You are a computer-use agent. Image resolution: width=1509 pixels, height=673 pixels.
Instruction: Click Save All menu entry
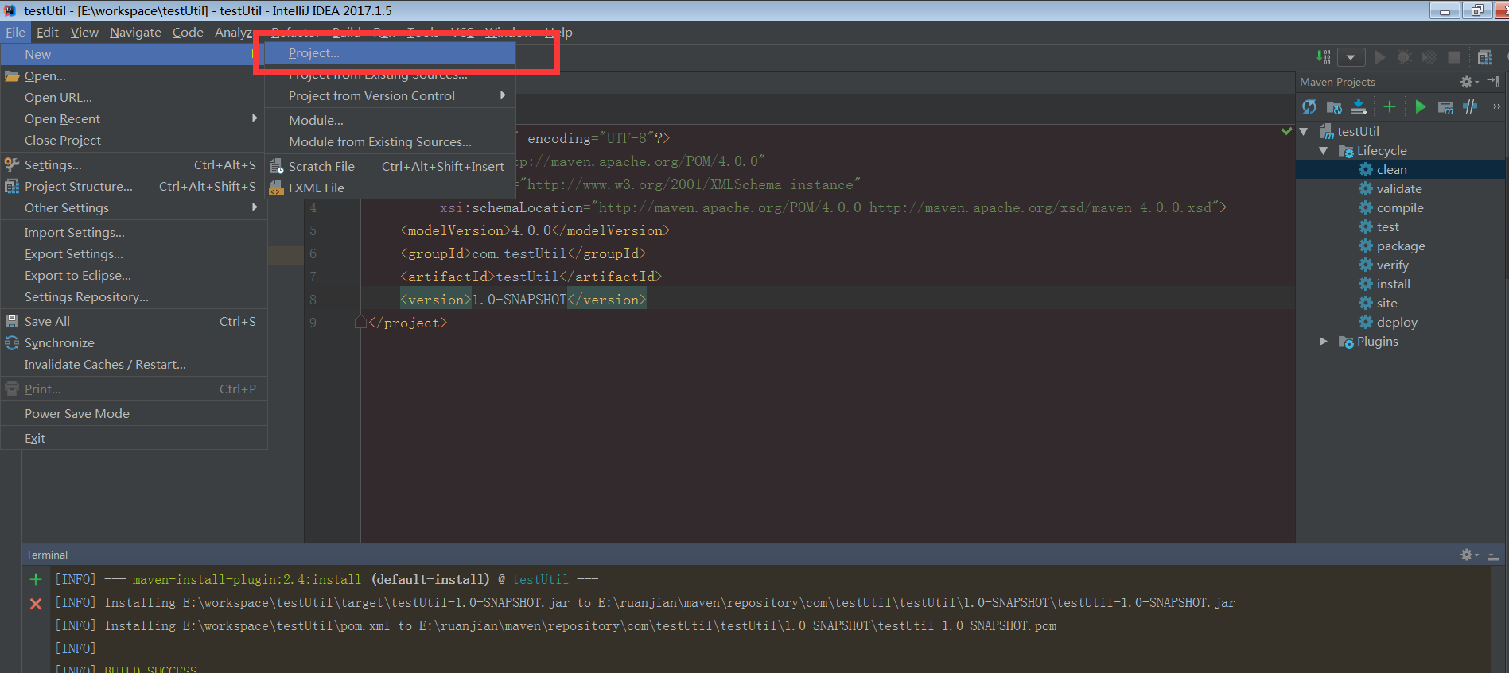[134, 321]
